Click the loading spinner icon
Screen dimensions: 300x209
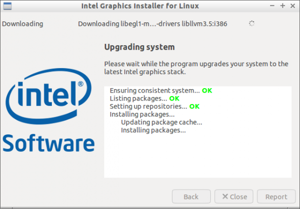(252, 23)
